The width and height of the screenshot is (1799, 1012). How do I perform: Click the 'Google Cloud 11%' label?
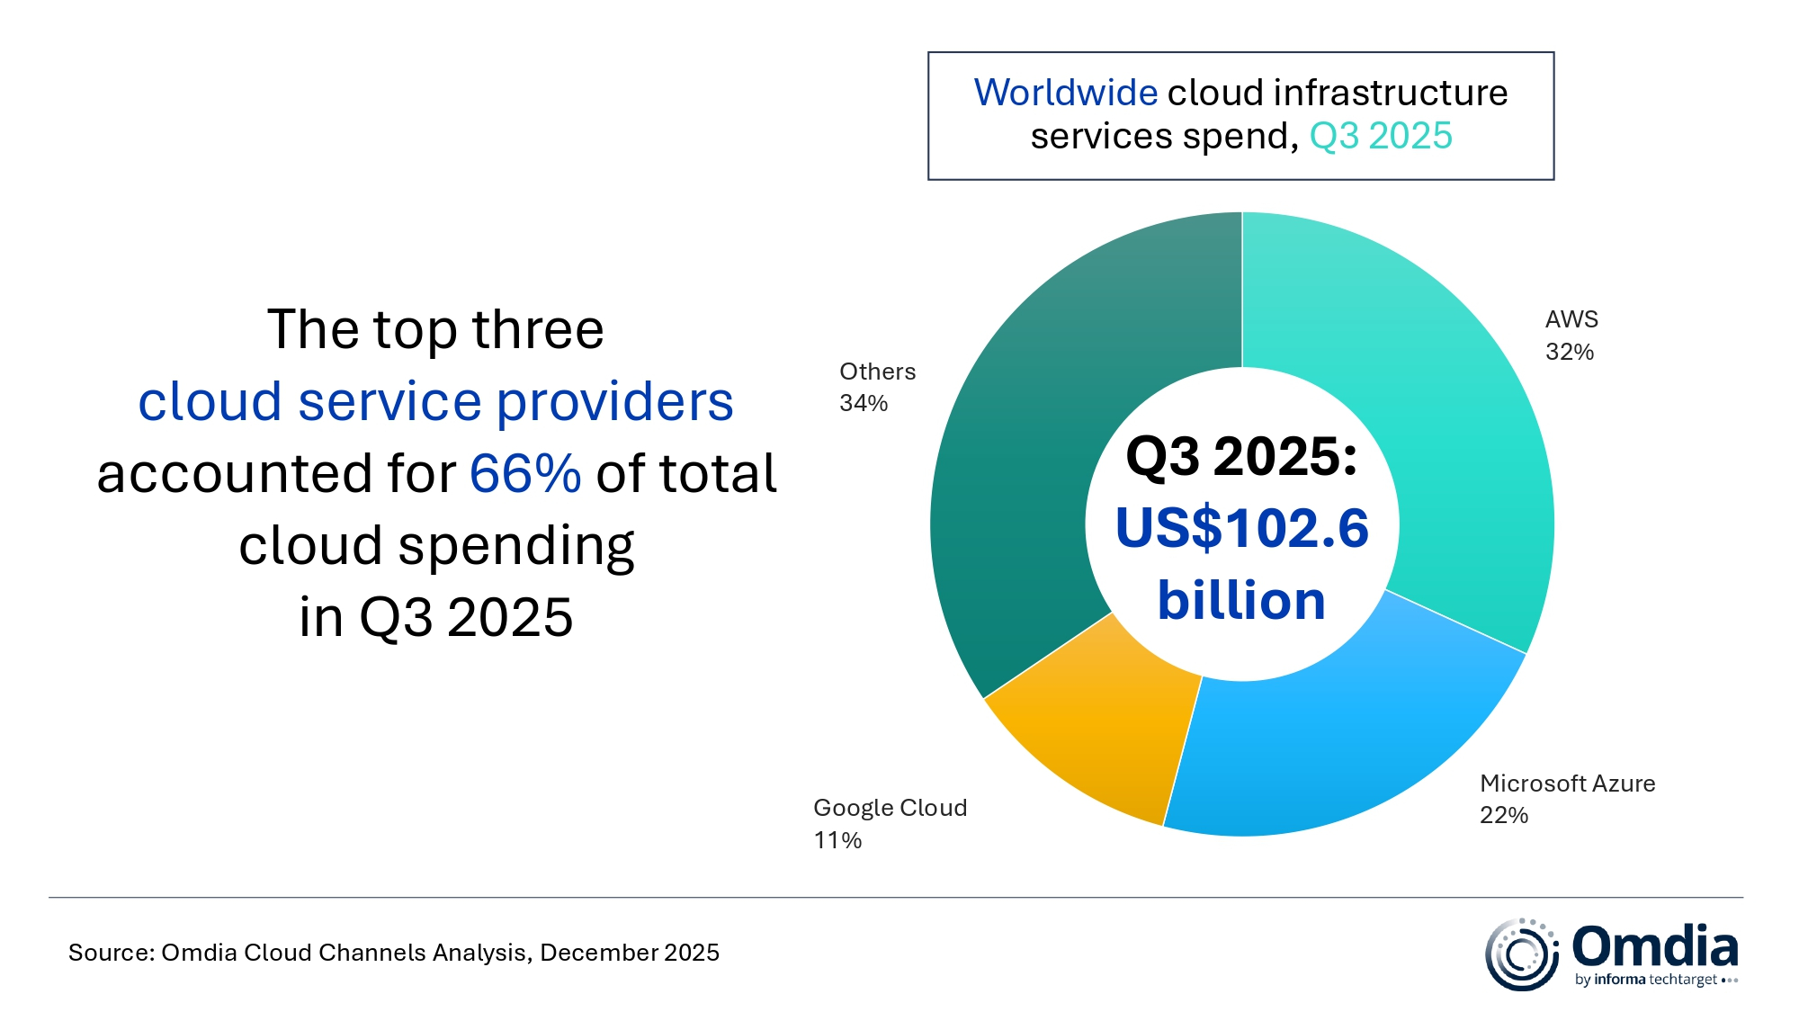click(x=891, y=823)
